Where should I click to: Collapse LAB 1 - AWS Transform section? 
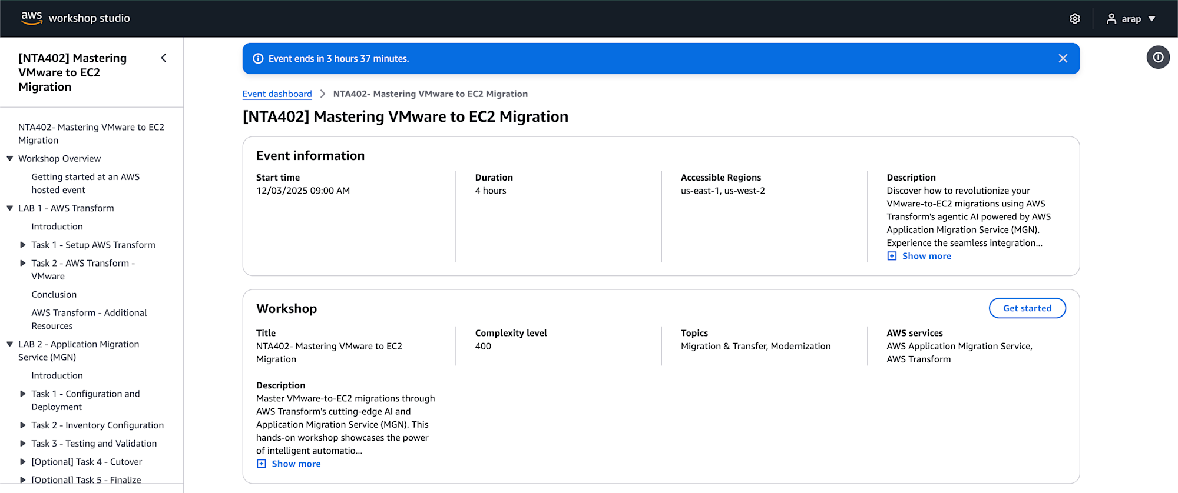pyautogui.click(x=10, y=208)
